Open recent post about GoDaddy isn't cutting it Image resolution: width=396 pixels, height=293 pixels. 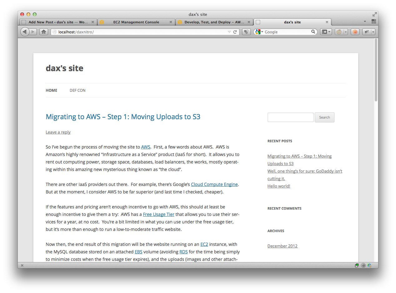click(x=305, y=175)
